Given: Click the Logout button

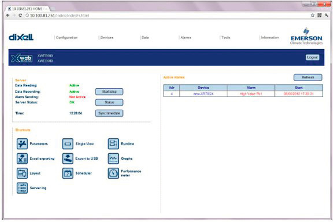Looking at the screenshot, I should point(313,57).
